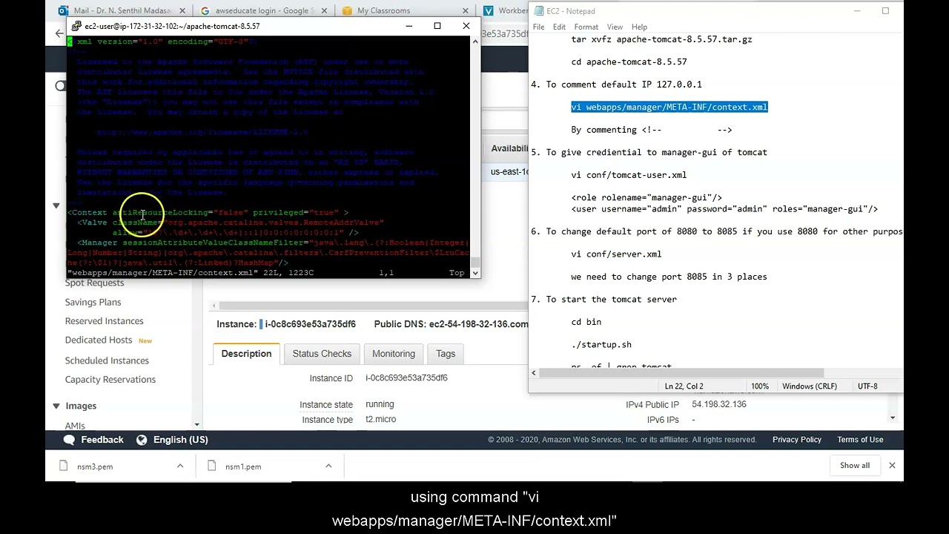This screenshot has height=534, width=949.
Task: Click the highlighted vi webapps/manager command
Action: coord(669,107)
